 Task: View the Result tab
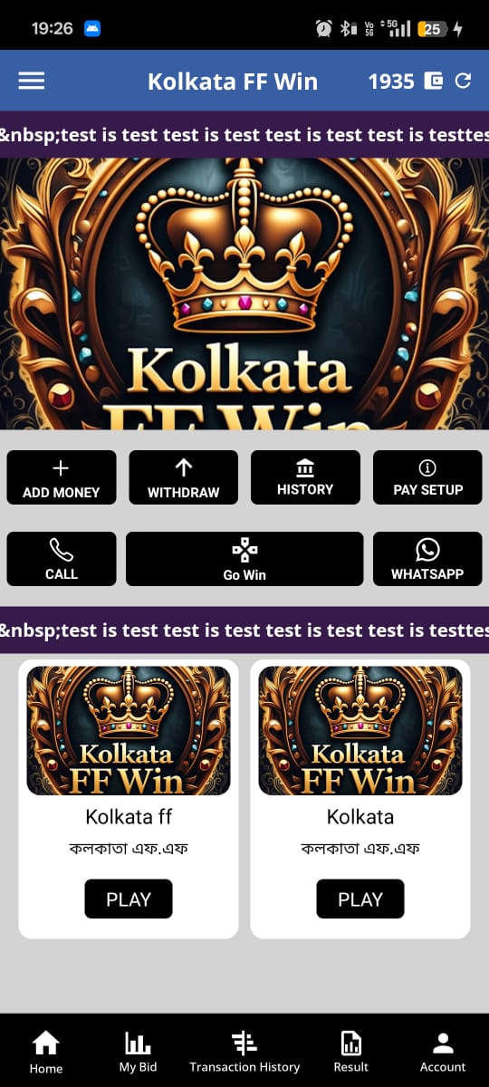(x=351, y=1053)
